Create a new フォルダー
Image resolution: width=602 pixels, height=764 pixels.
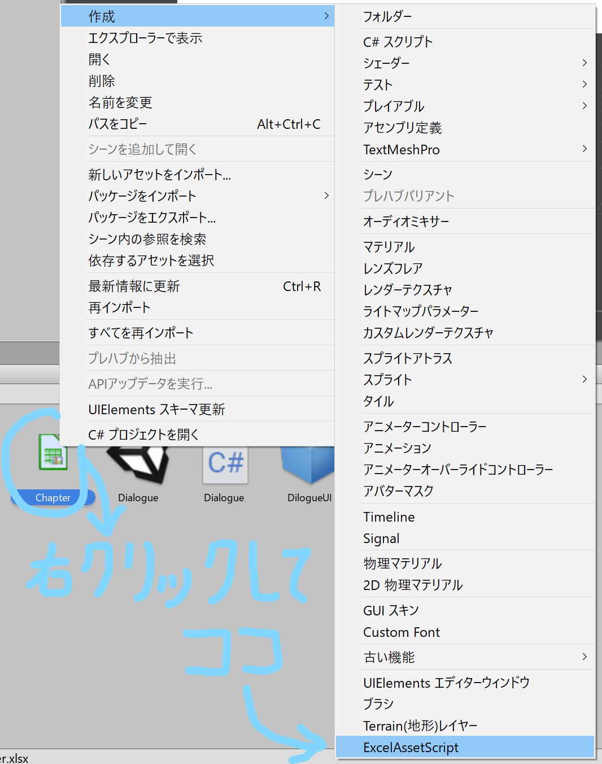pos(389,16)
